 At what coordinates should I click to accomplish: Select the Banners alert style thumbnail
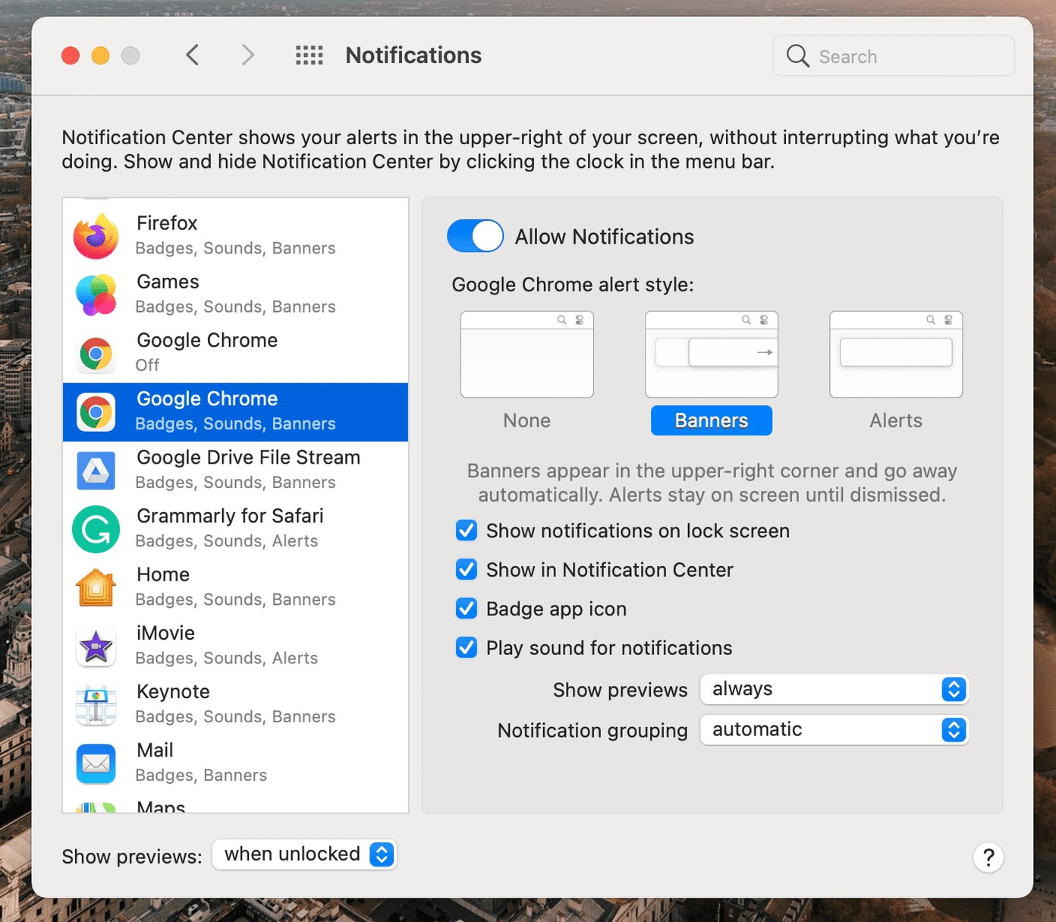(x=712, y=354)
